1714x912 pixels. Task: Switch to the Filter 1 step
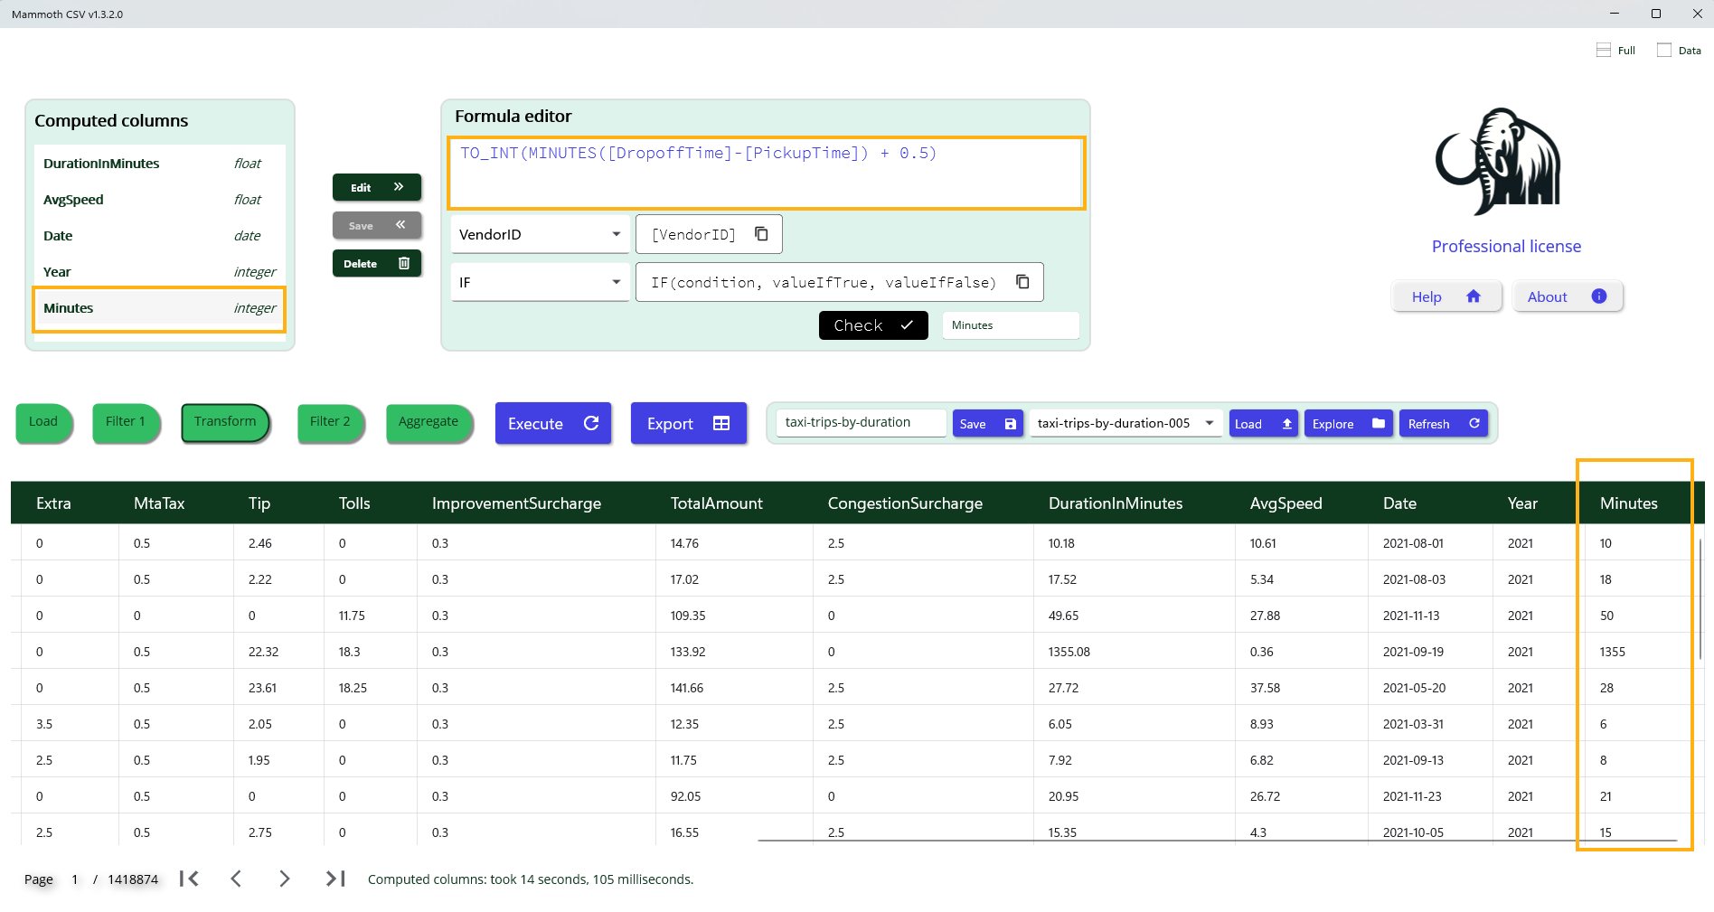(x=126, y=422)
